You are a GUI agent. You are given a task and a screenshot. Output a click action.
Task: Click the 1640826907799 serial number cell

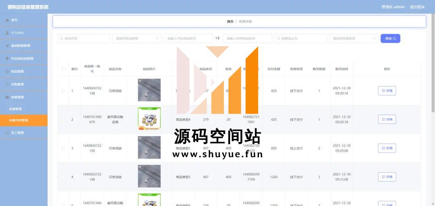coord(251,177)
